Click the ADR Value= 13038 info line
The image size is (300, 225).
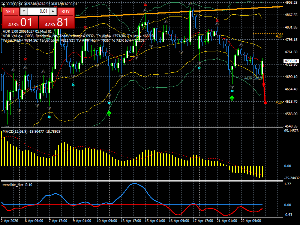(78, 36)
